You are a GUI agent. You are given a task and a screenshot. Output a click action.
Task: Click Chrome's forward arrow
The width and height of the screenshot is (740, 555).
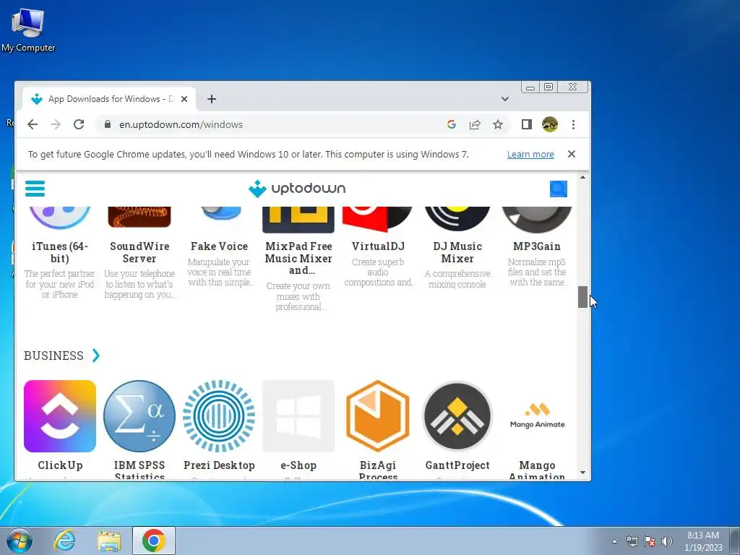pyautogui.click(x=56, y=124)
